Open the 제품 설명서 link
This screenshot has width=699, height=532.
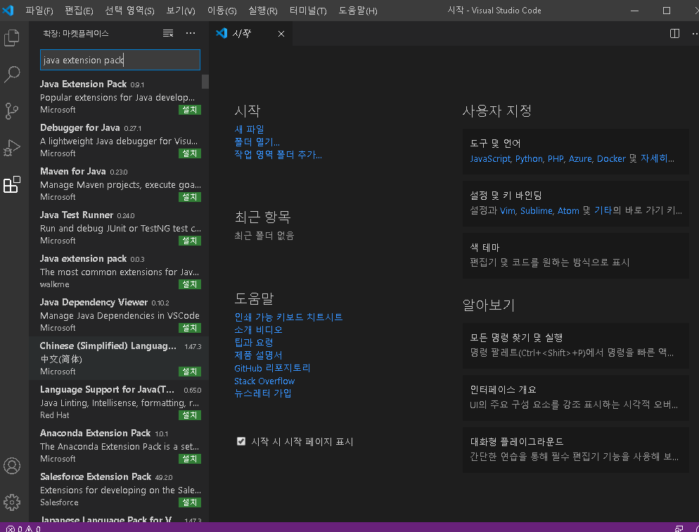tap(259, 355)
